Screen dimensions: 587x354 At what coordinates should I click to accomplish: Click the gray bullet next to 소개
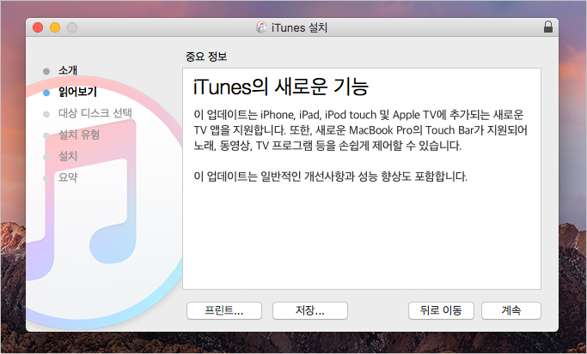click(46, 71)
